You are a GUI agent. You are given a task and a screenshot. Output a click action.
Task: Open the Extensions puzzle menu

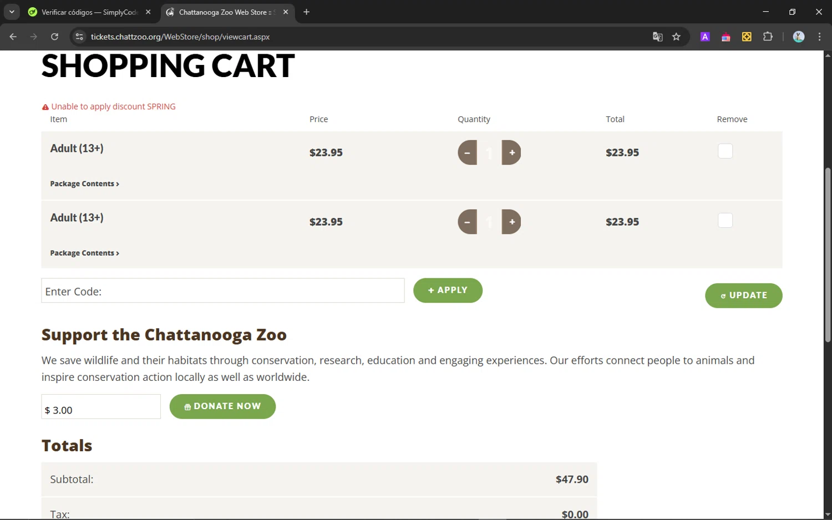(768, 37)
